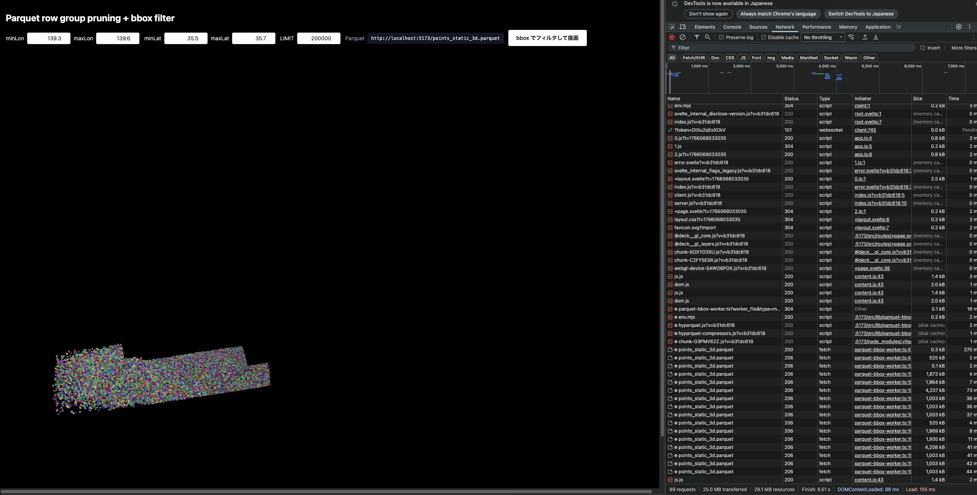The width and height of the screenshot is (977, 495).
Task: Click the bbox filter draw button
Action: pos(547,38)
